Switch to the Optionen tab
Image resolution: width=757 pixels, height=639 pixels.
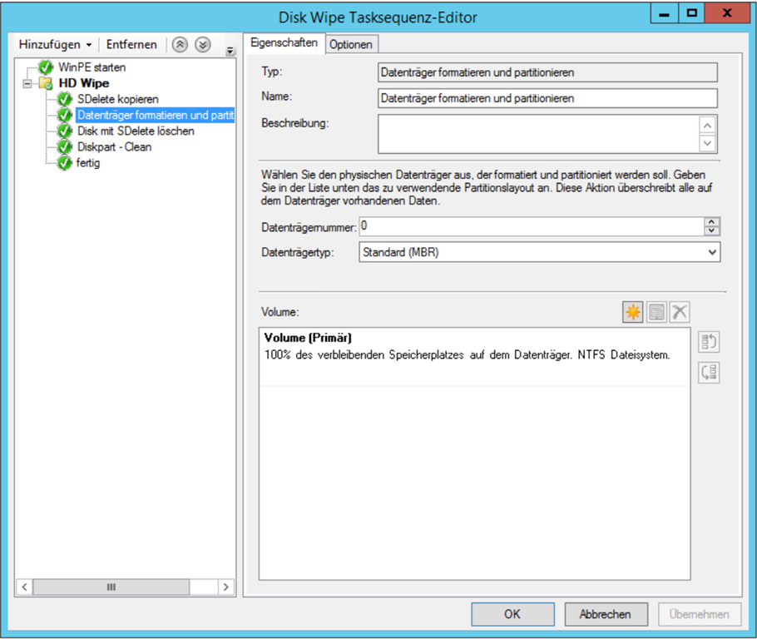(351, 45)
